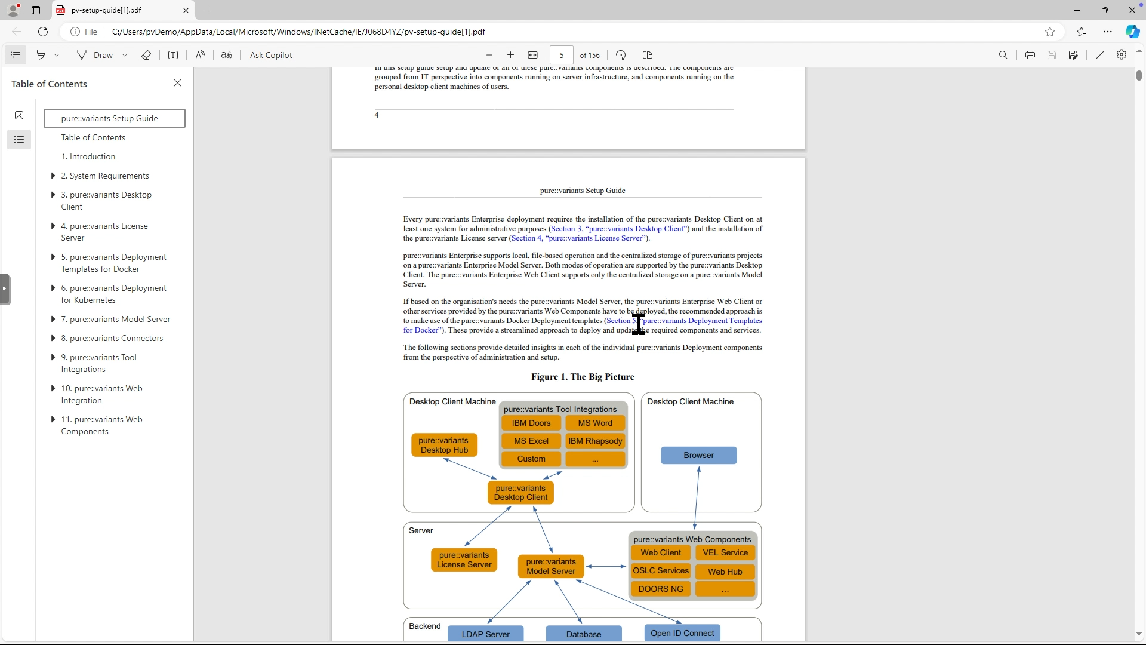The height and width of the screenshot is (645, 1146).
Task: Switch to the thumbnails view in the sidebar
Action: click(x=19, y=115)
